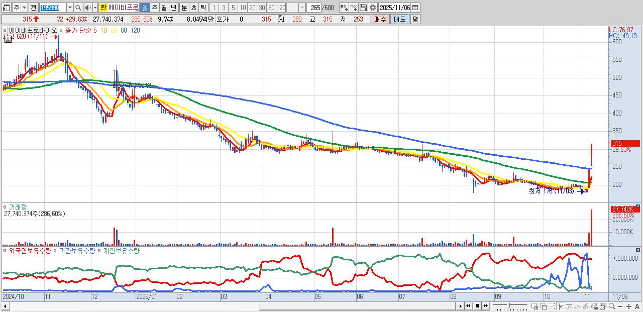Choose interval button 5
This screenshot has height=312, width=643.
click(233, 8)
